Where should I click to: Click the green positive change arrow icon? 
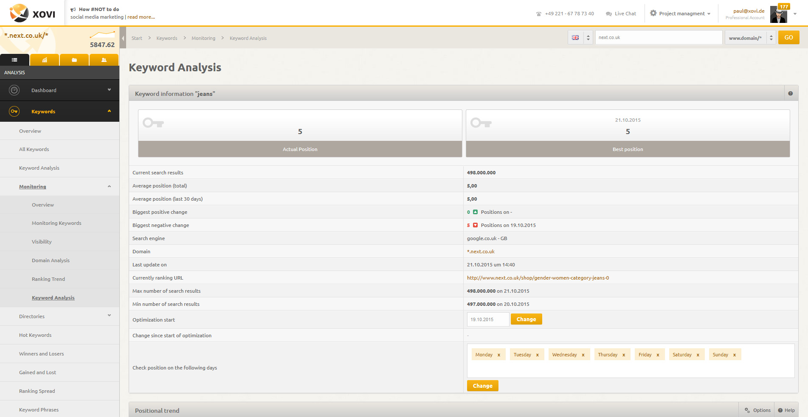pos(475,212)
